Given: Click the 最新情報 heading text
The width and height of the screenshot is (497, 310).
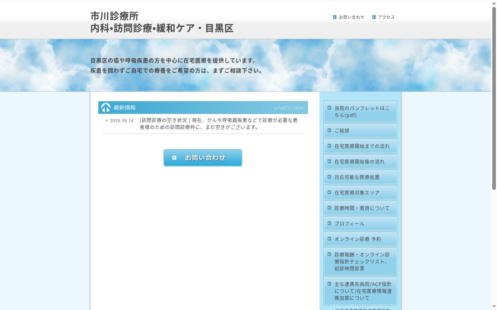Looking at the screenshot, I should point(125,108).
